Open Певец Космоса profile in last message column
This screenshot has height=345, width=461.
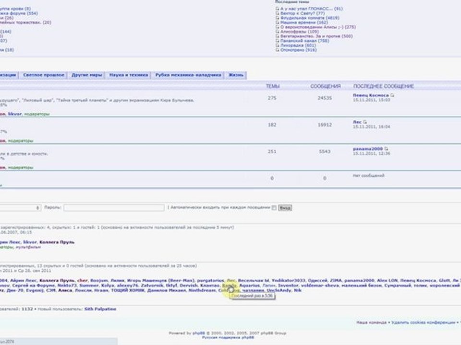371,95
